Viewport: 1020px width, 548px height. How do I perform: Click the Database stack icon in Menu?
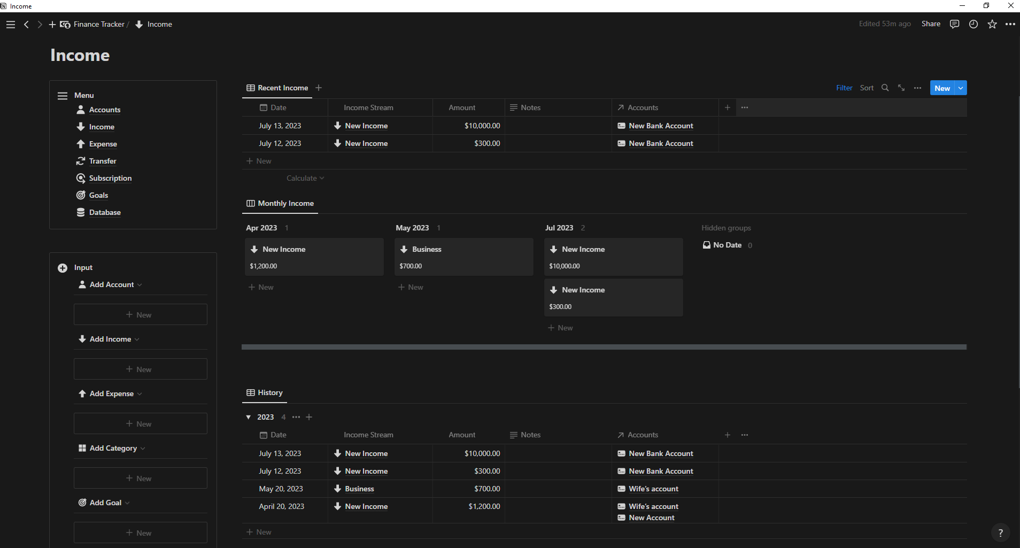pos(81,212)
